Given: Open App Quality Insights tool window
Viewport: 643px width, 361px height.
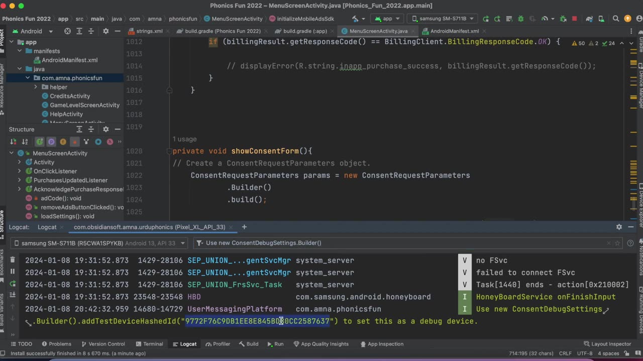Looking at the screenshot, I should pos(320,344).
